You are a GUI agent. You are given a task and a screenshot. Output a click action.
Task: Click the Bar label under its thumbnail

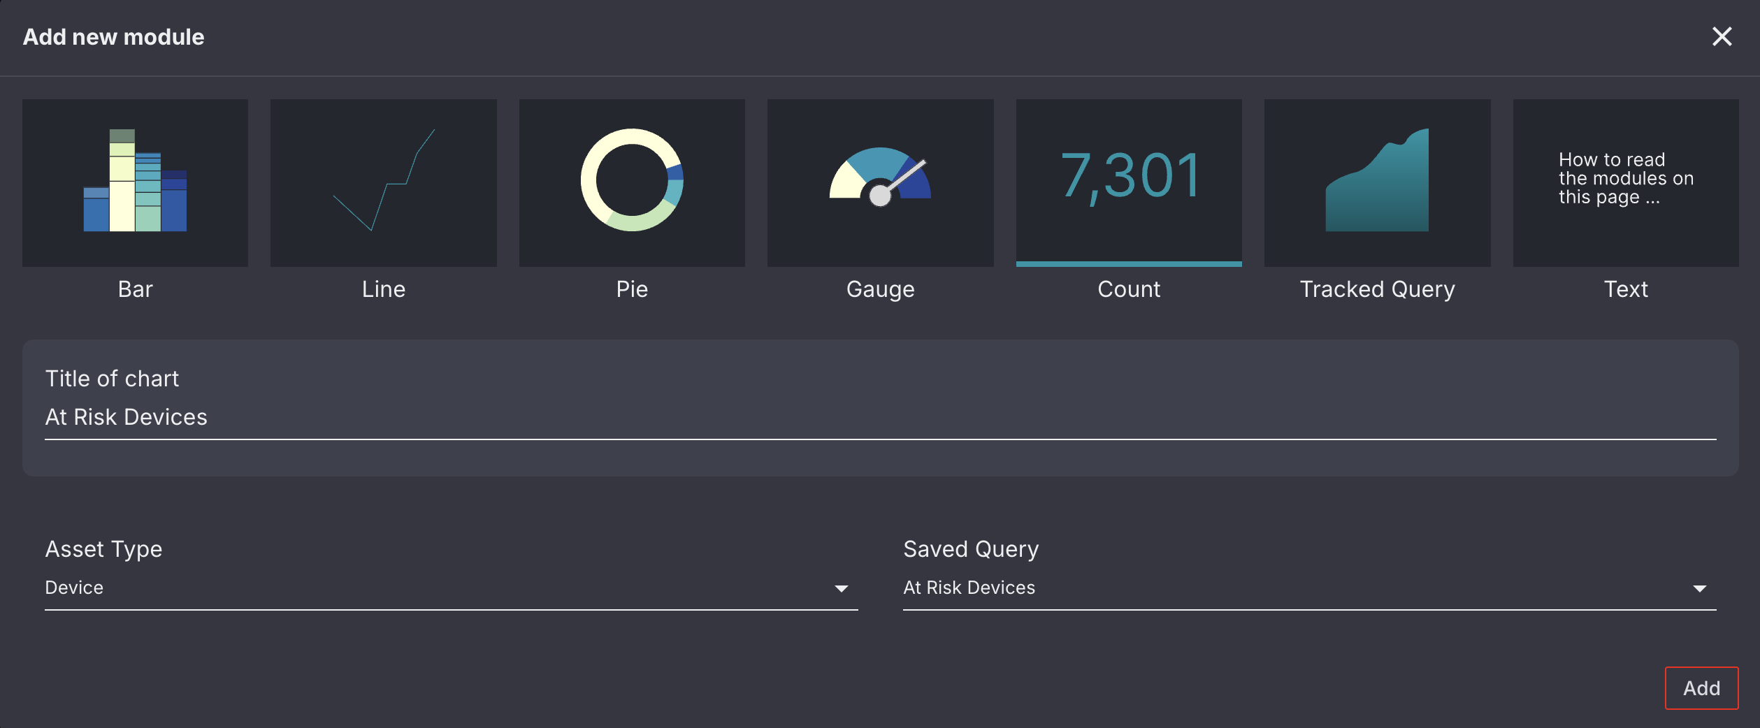click(x=135, y=289)
